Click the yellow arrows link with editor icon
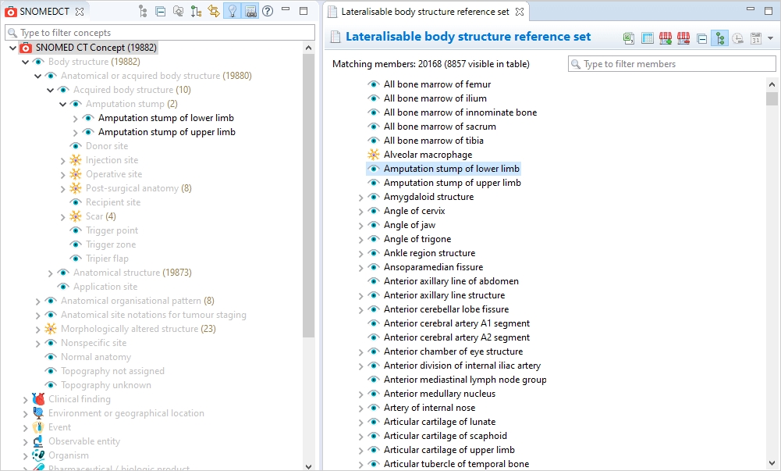Image resolution: width=781 pixels, height=471 pixels. (214, 11)
